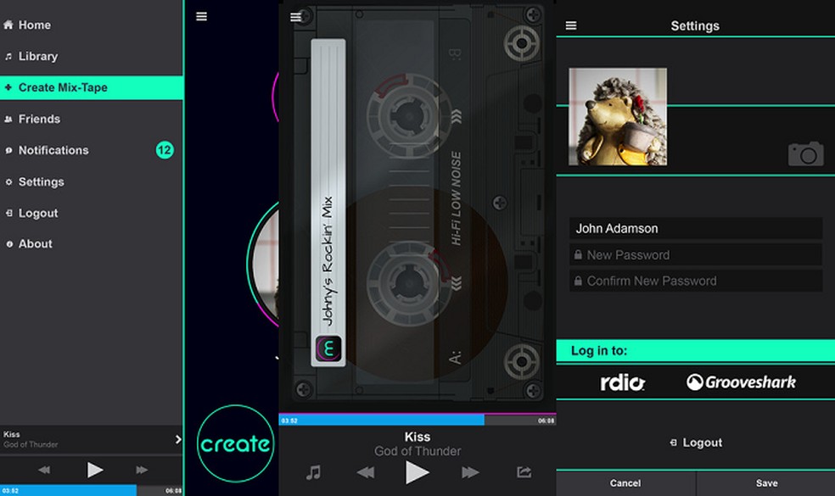Focus the New Password input field
Viewport: 835px width, 496px height.
pyautogui.click(x=695, y=254)
